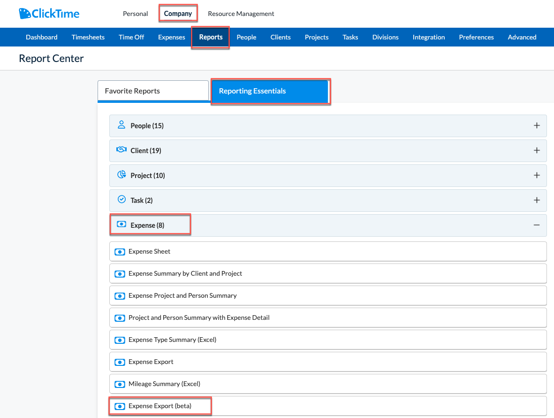Open the Expense Sheet report
The width and height of the screenshot is (554, 418).
[328, 251]
